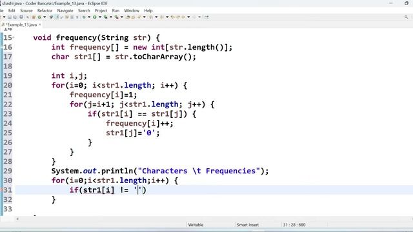Click 'frequency[i]++;' on line 24
The height and width of the screenshot is (232, 413).
(139, 123)
